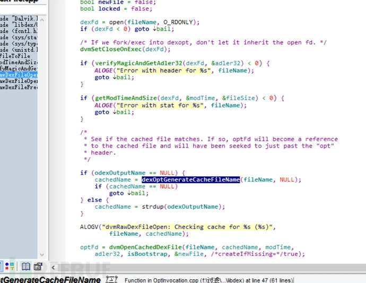Select the "Dalvik.h" include row in symbol list
Viewport: 366px width, 283px height.
point(19,19)
